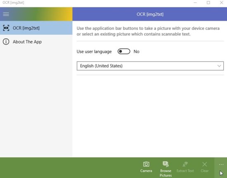Click the 'Use user language' label

94,52
